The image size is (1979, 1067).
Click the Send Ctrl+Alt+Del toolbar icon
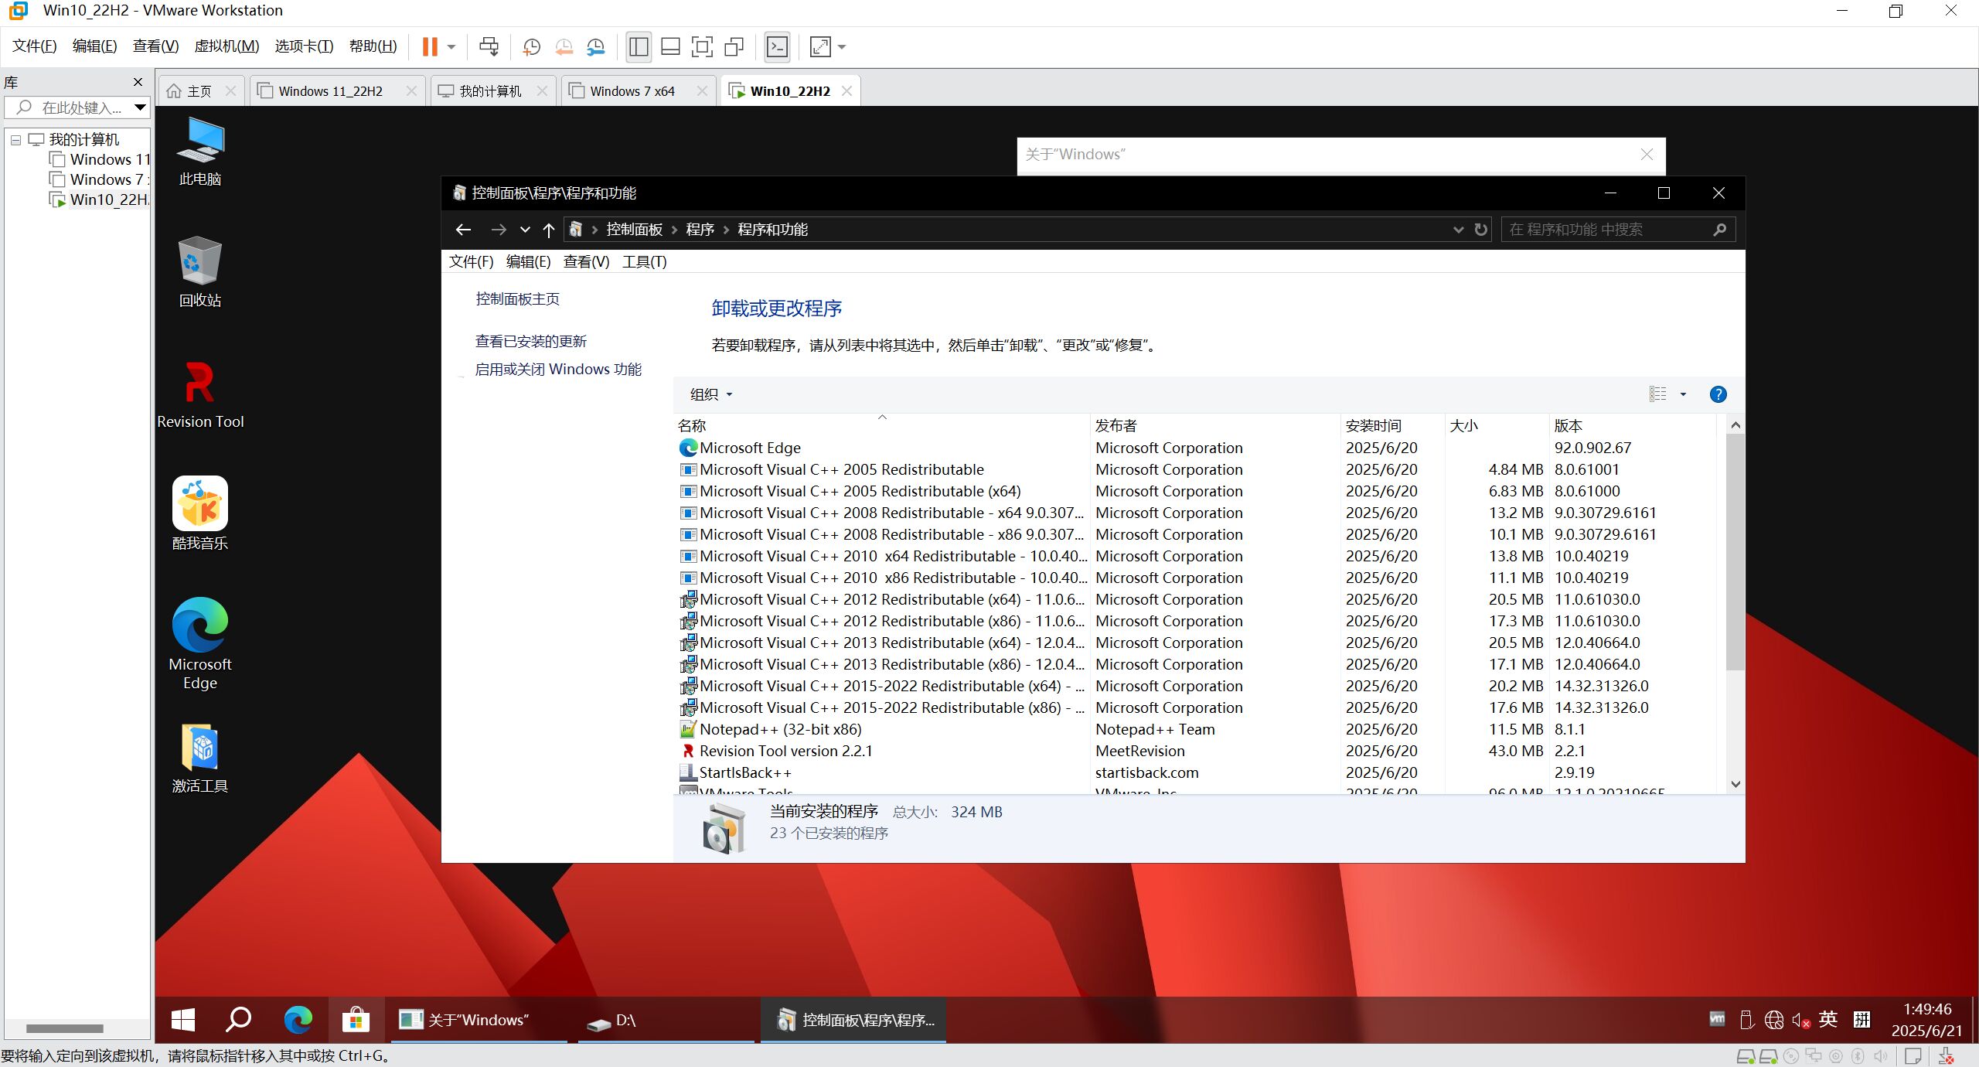(489, 47)
